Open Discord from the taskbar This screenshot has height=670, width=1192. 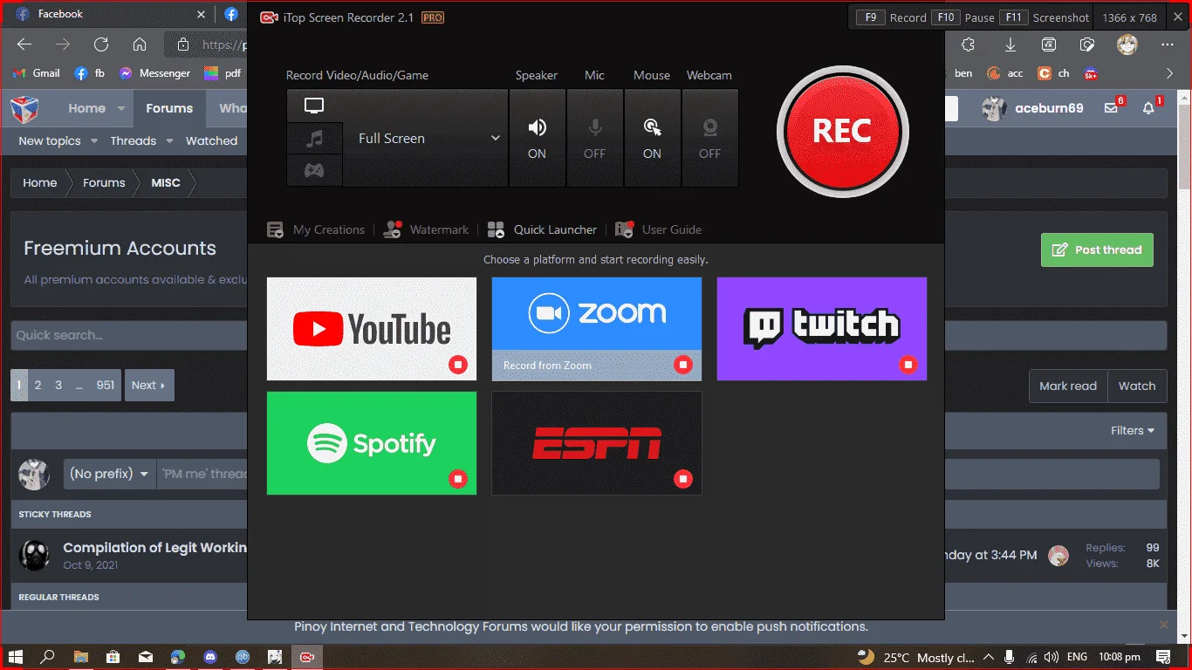coord(209,657)
